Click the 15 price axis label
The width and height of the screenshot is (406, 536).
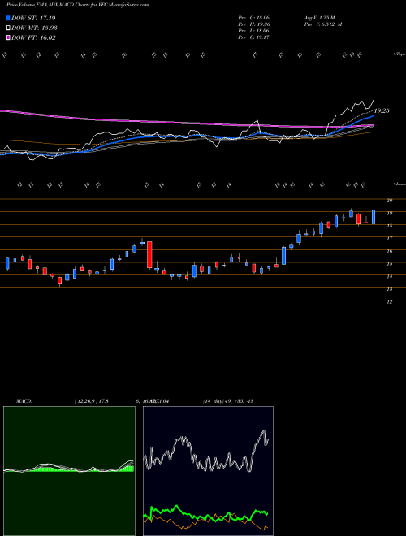click(x=389, y=264)
